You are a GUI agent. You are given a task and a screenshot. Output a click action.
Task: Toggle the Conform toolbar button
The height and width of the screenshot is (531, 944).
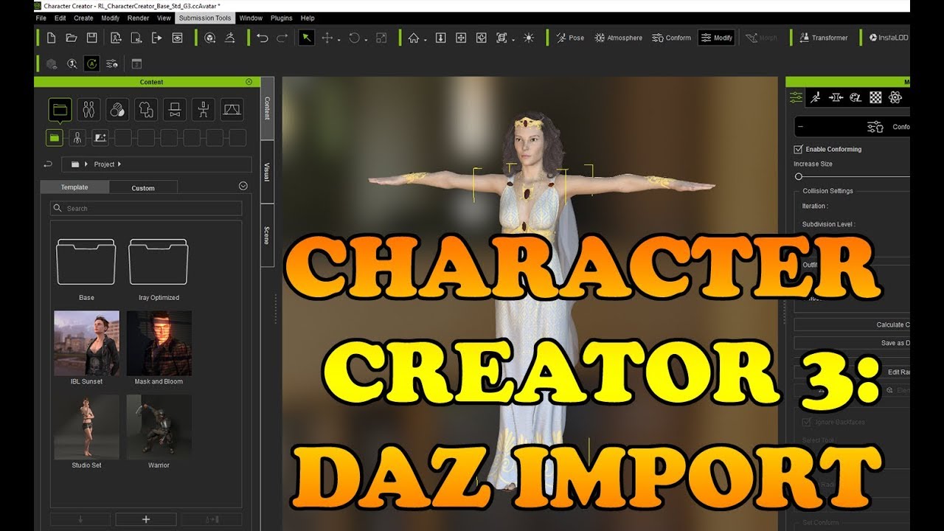click(671, 38)
